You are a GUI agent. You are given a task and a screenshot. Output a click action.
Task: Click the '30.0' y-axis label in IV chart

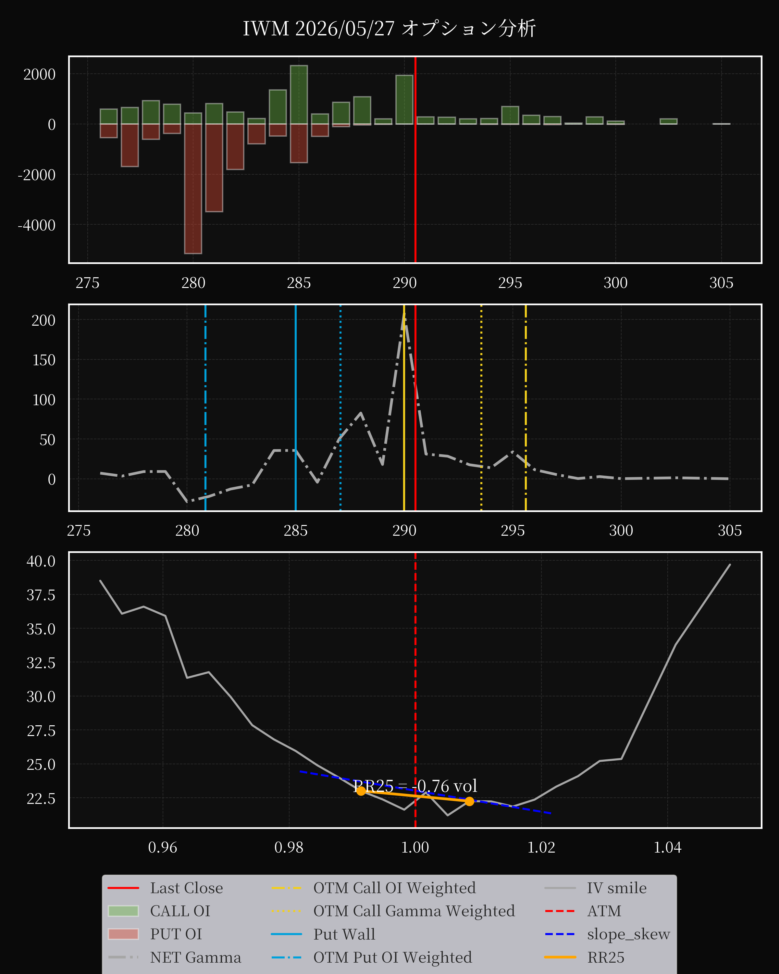click(41, 697)
